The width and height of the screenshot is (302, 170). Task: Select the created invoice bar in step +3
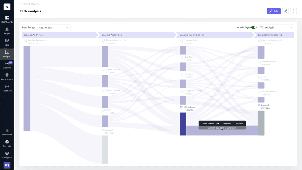(261, 70)
